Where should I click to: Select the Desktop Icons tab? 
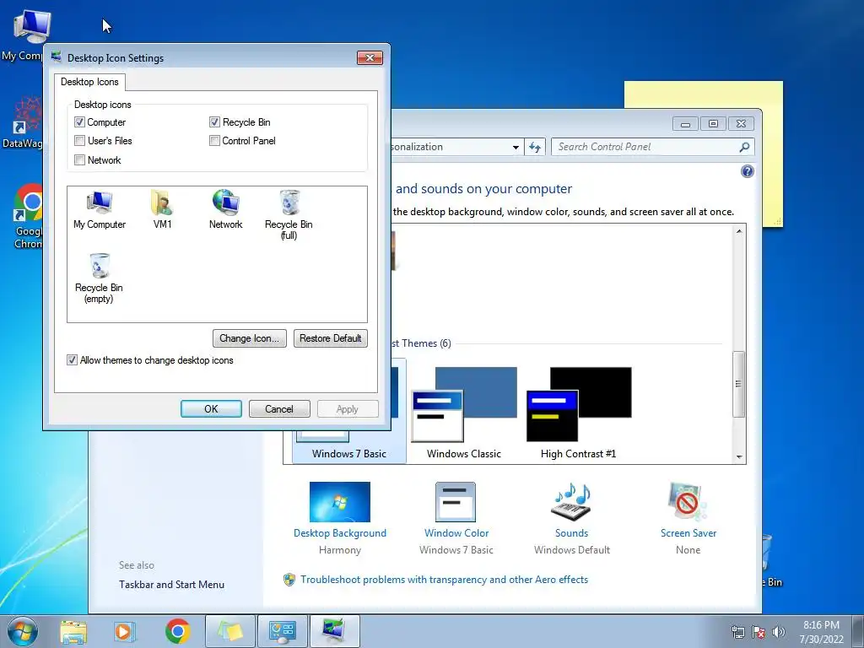point(89,82)
